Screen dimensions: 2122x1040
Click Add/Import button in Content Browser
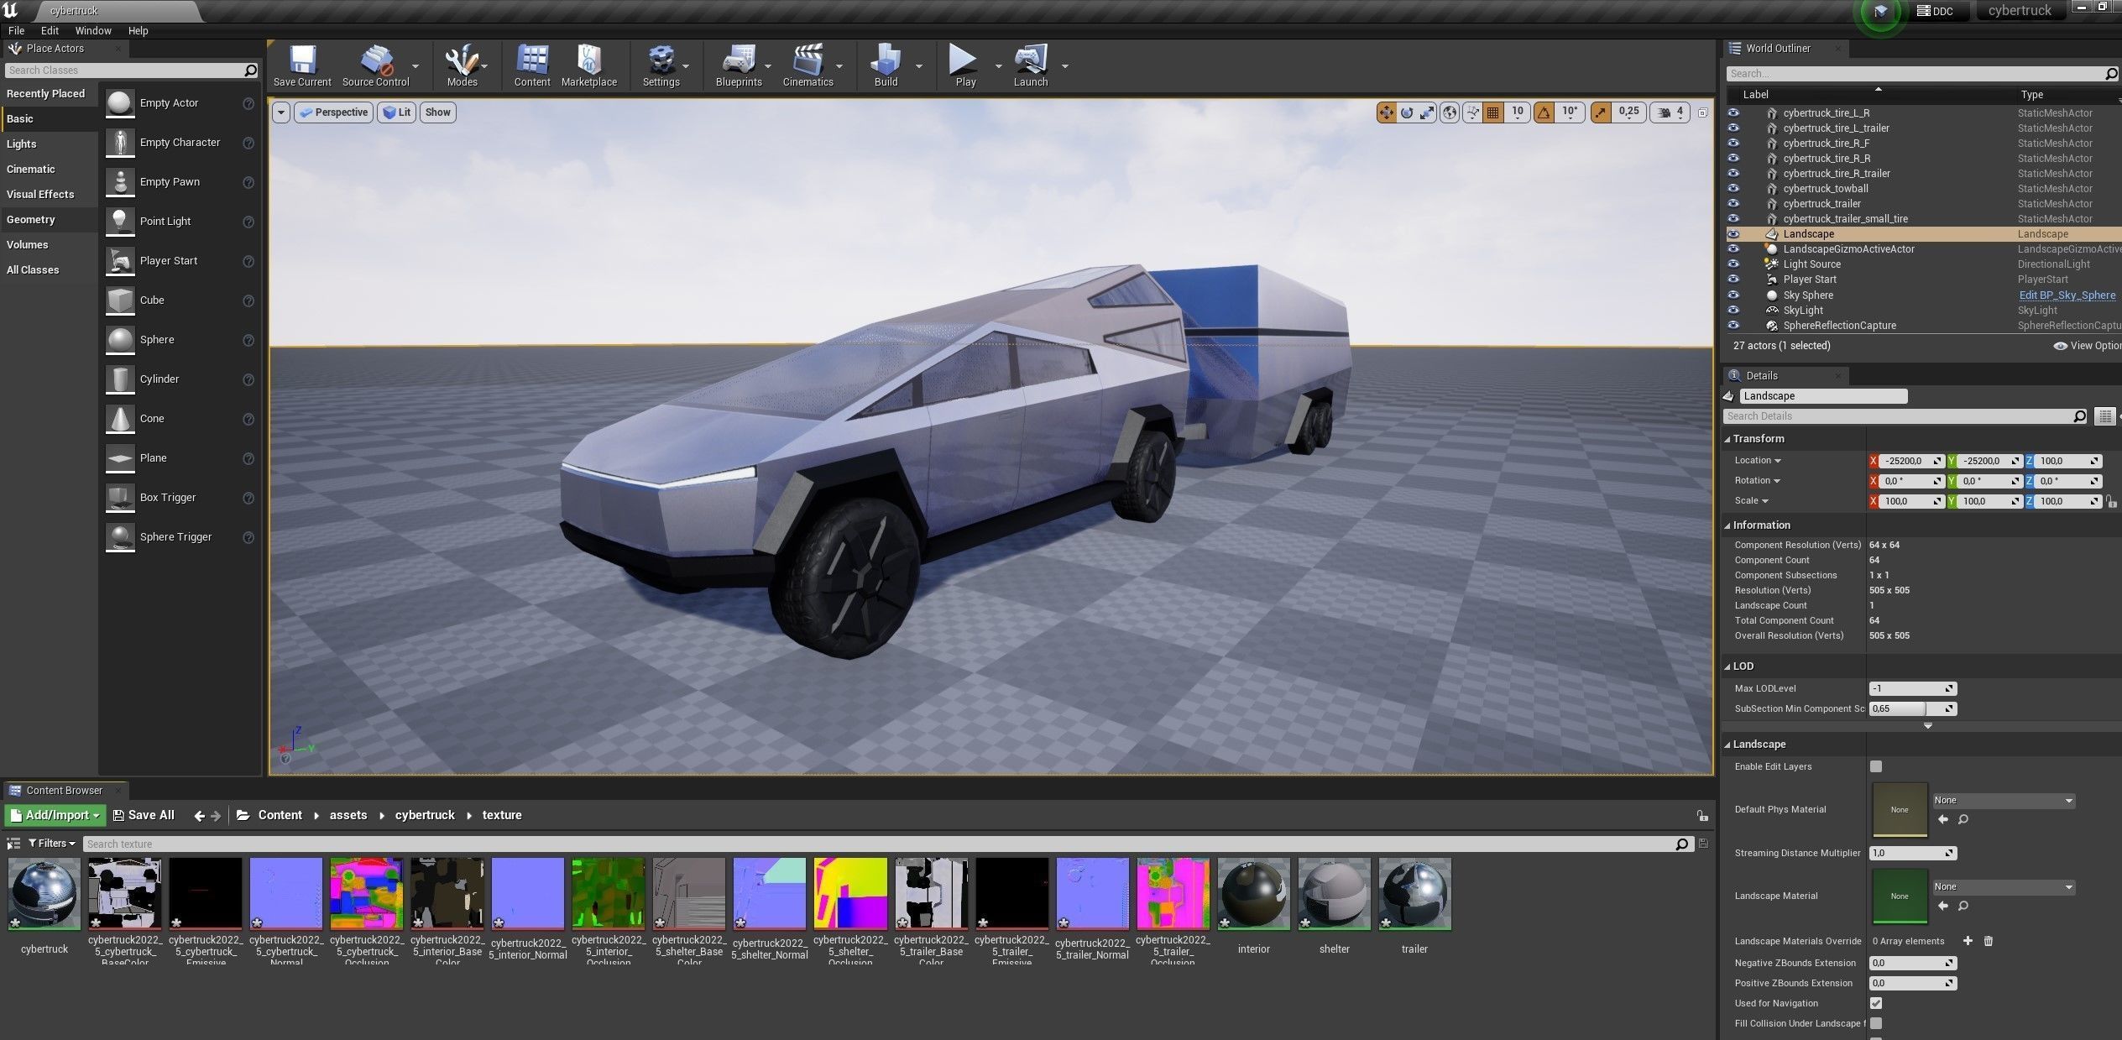click(x=55, y=815)
